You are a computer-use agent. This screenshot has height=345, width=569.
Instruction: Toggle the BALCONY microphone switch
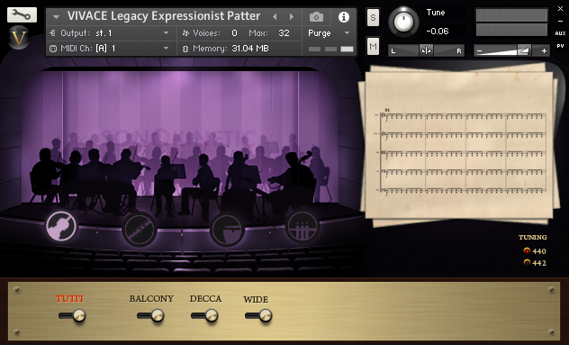pos(150,315)
